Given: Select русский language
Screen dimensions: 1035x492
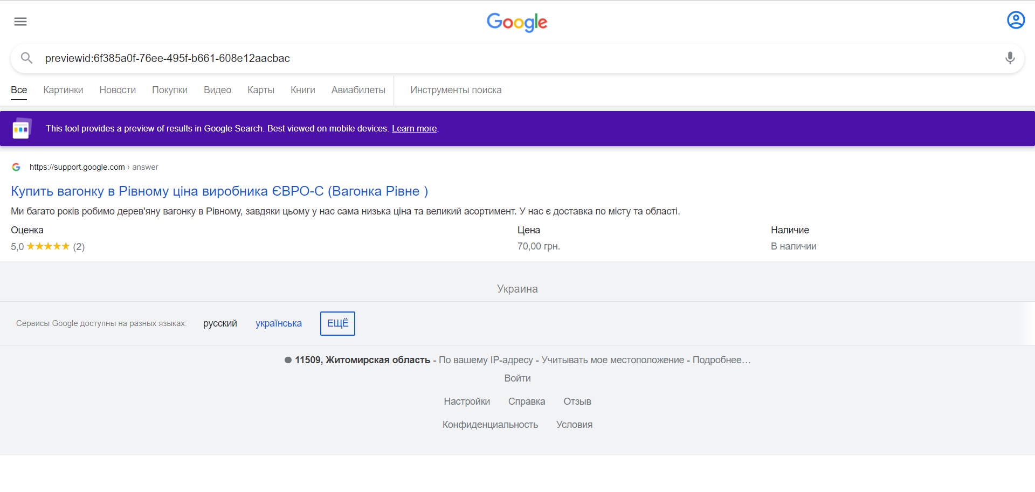Looking at the screenshot, I should pyautogui.click(x=220, y=323).
